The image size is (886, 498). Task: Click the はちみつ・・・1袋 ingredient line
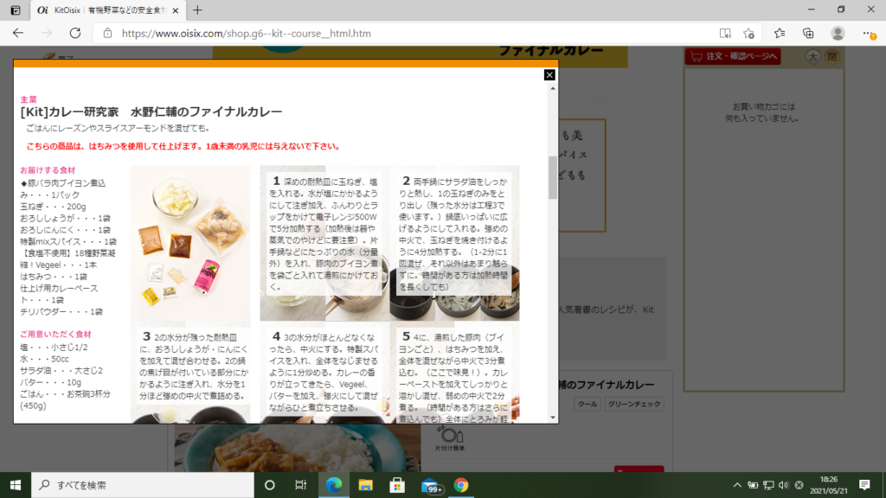click(x=54, y=277)
